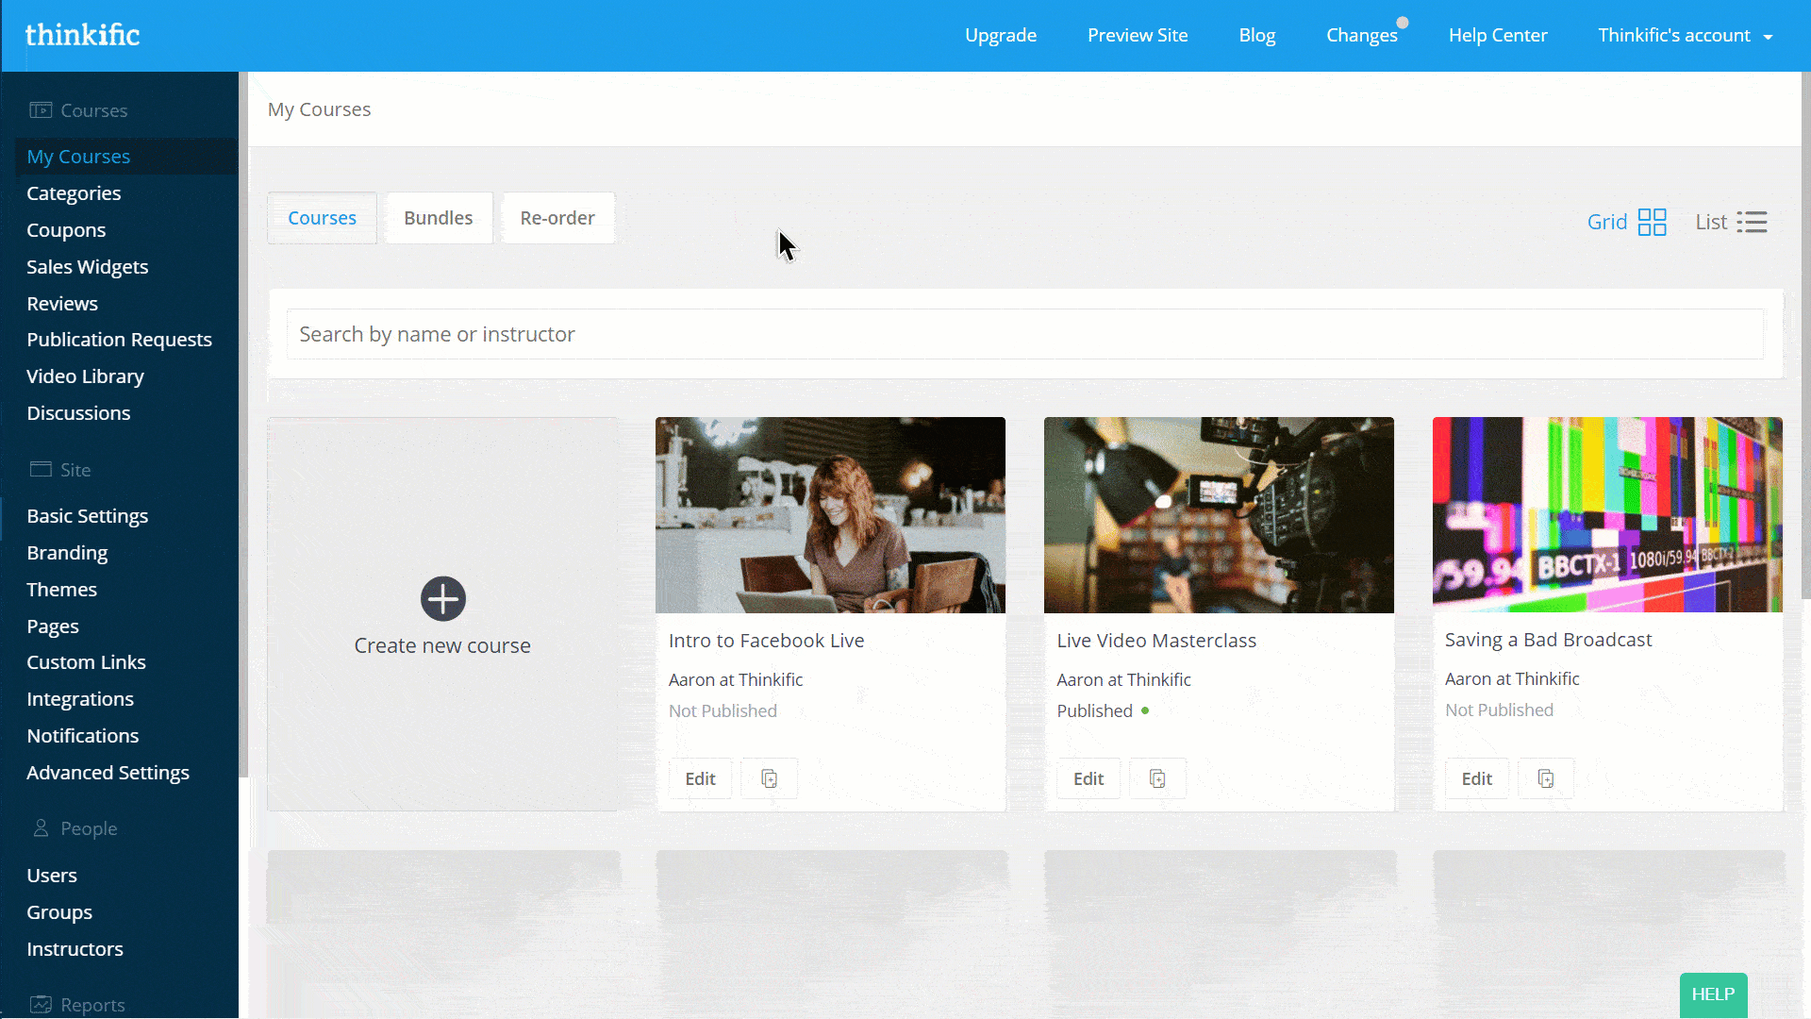Click the Thinkific logo

[82, 35]
